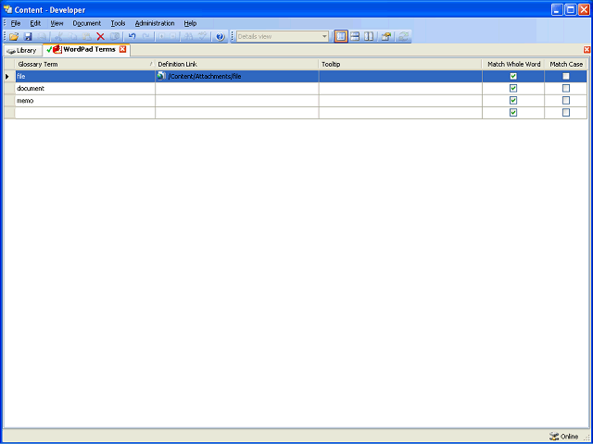Click the Definition Link cell for memo
The width and height of the screenshot is (593, 444).
click(x=237, y=101)
